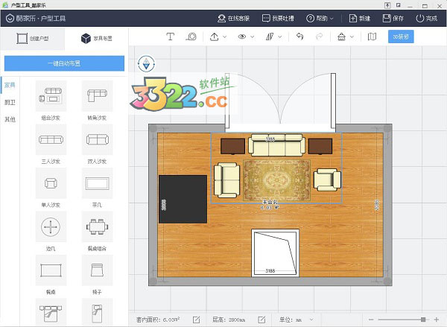Click the compass direction indicator
This screenshot has width=447, height=327.
tap(146, 63)
